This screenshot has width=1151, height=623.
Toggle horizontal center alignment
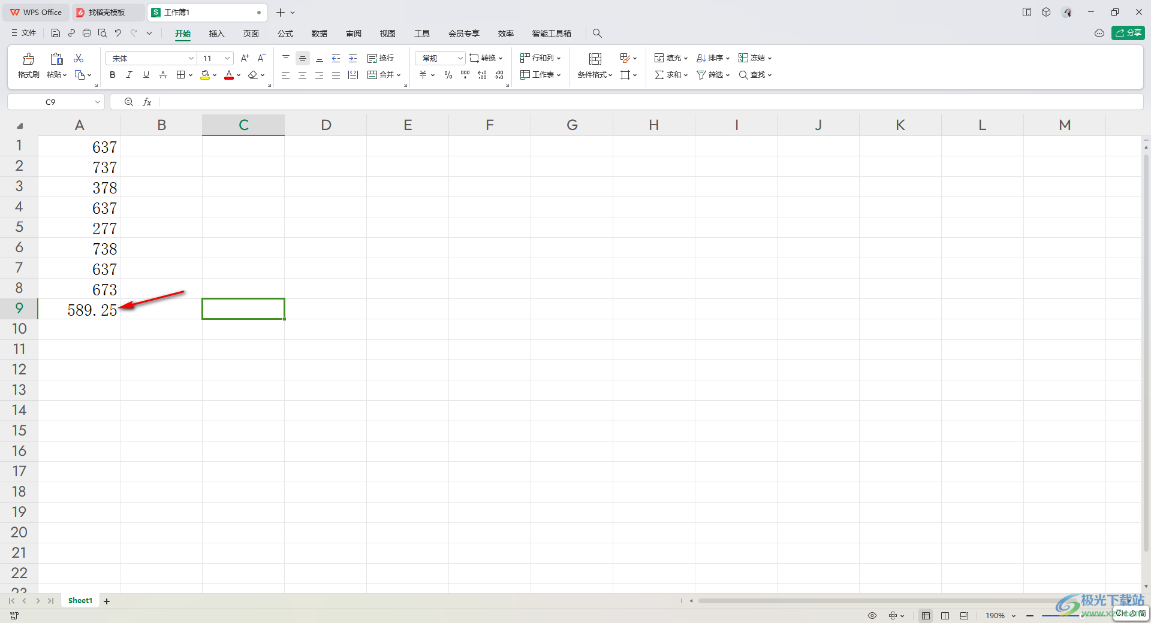[303, 75]
